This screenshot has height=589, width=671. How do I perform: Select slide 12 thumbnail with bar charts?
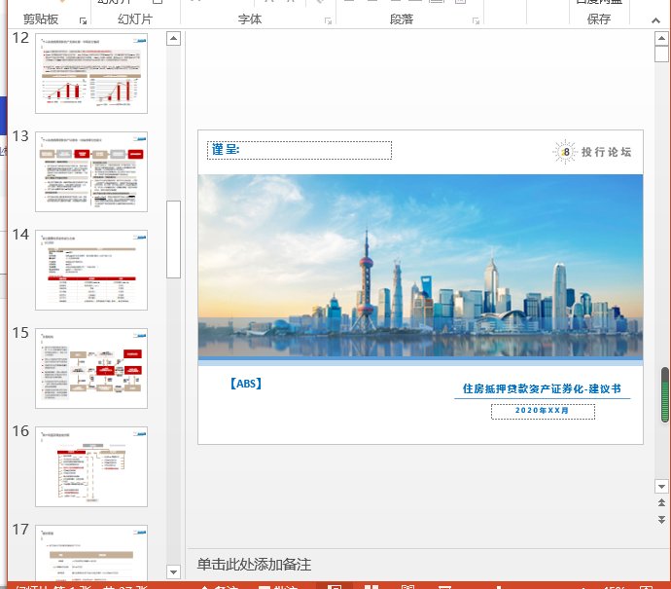(x=91, y=74)
